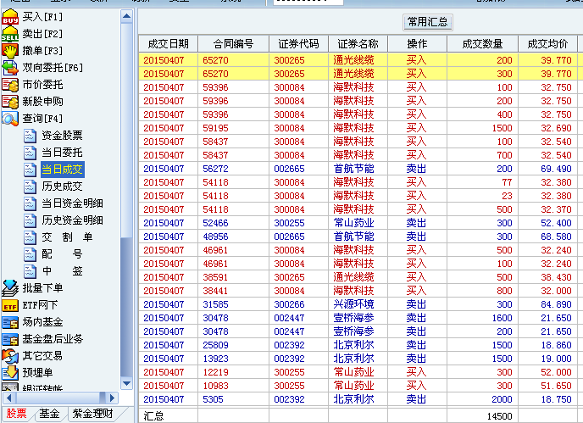Click the price 84.890 cell
Viewport: 583px width, 423px height.
click(x=547, y=304)
